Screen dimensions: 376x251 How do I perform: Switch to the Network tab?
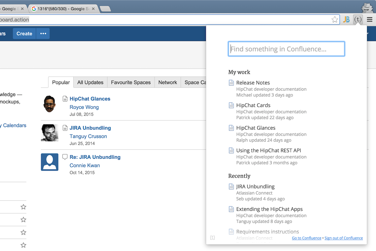click(168, 82)
